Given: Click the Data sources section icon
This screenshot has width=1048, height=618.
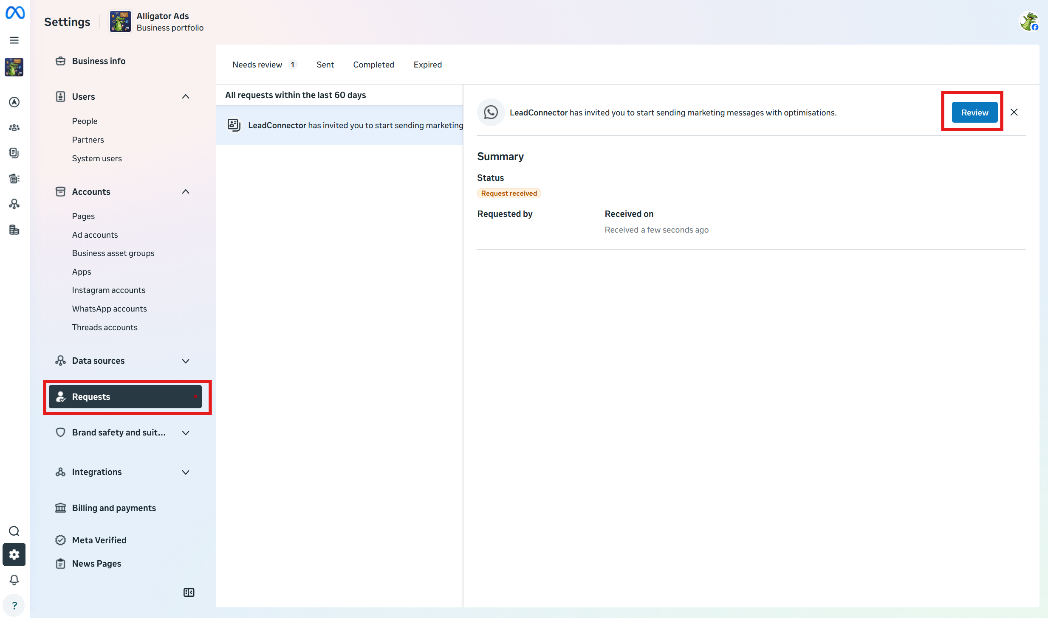Looking at the screenshot, I should (61, 361).
